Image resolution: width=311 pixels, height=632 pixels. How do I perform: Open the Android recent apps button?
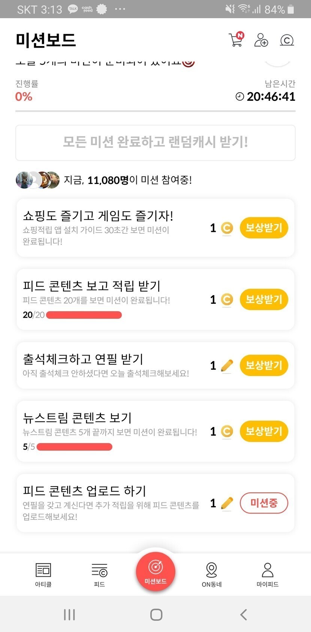pos(69,614)
